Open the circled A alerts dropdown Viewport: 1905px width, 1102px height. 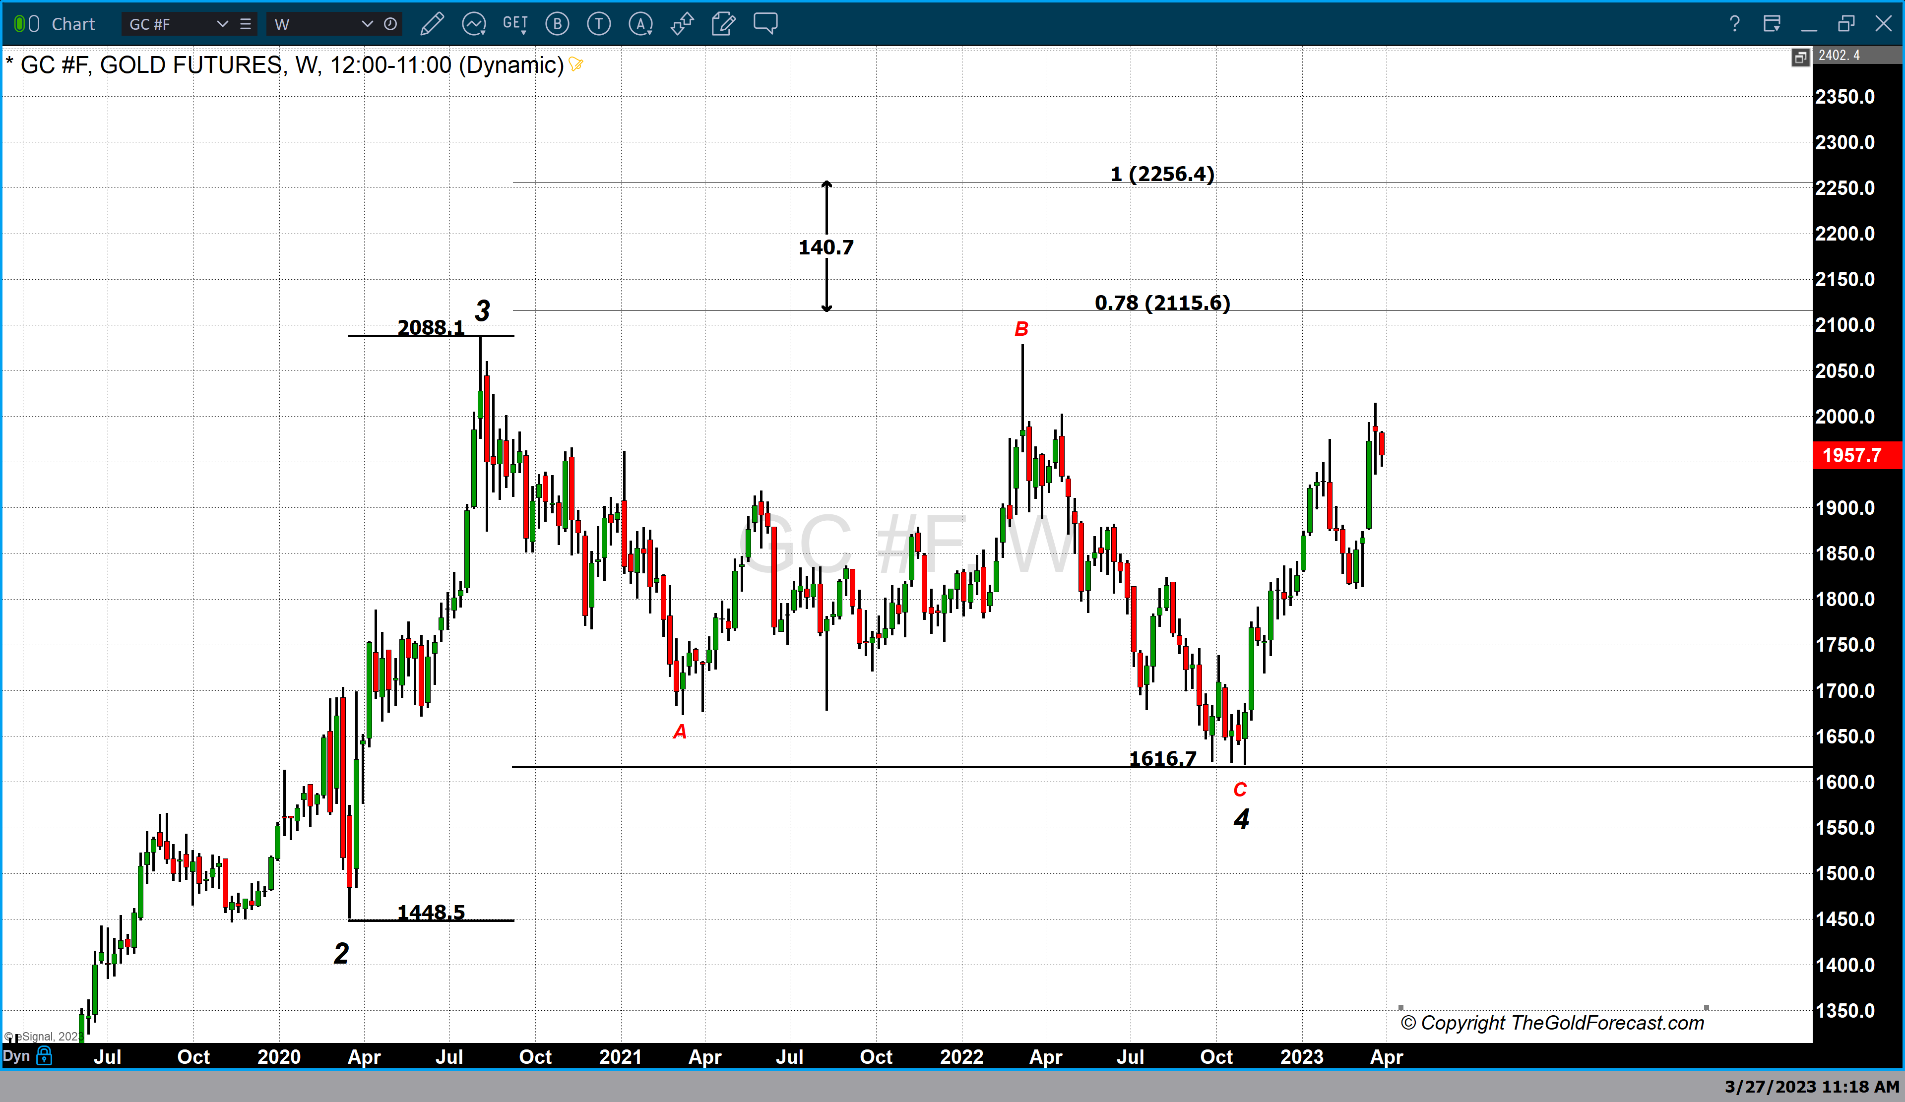pyautogui.click(x=641, y=24)
